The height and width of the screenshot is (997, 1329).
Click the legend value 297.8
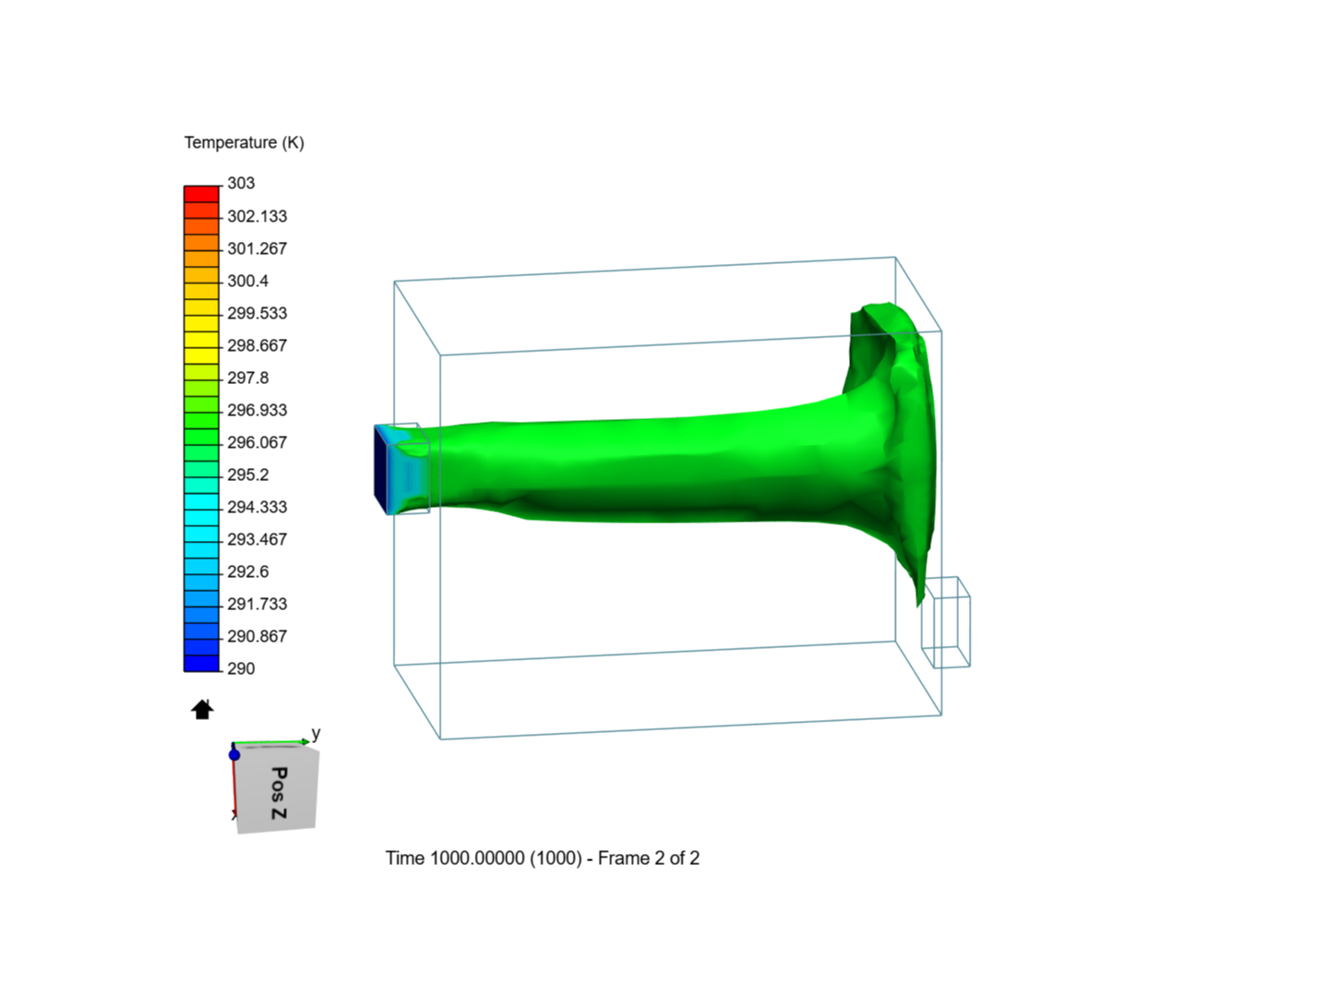[x=248, y=378]
